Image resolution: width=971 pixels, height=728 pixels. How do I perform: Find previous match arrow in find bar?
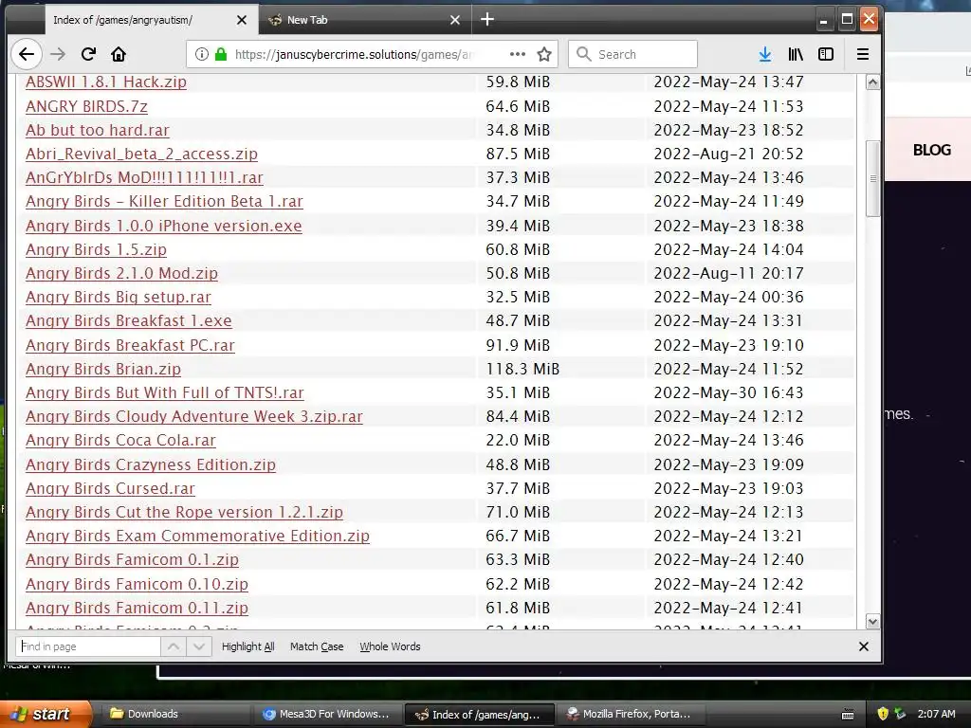pyautogui.click(x=174, y=646)
